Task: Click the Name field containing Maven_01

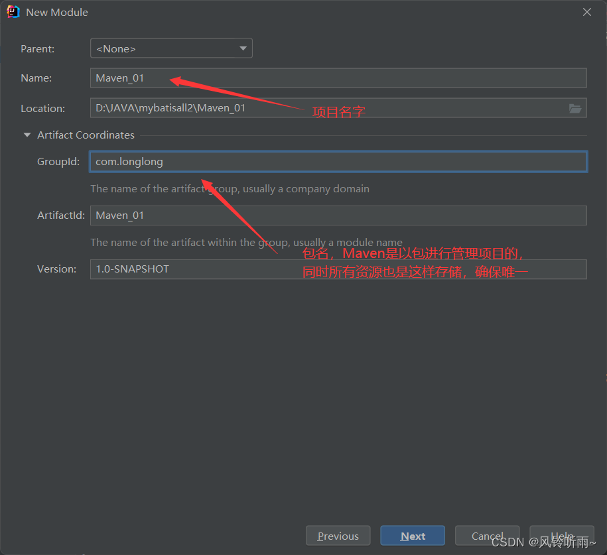Action: coord(338,78)
